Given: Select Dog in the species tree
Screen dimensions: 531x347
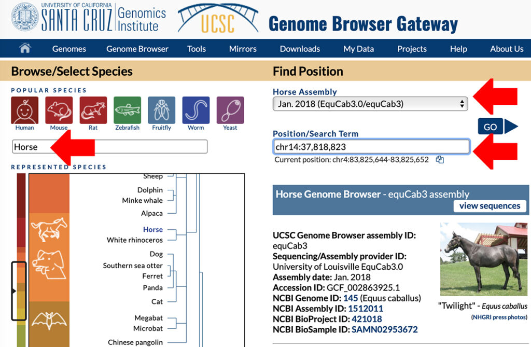Looking at the screenshot, I should (x=156, y=254).
